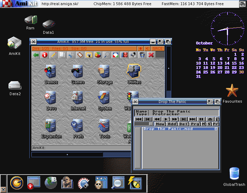247x193 pixels.
Task: Rewind the playing module
Action: coord(157,119)
